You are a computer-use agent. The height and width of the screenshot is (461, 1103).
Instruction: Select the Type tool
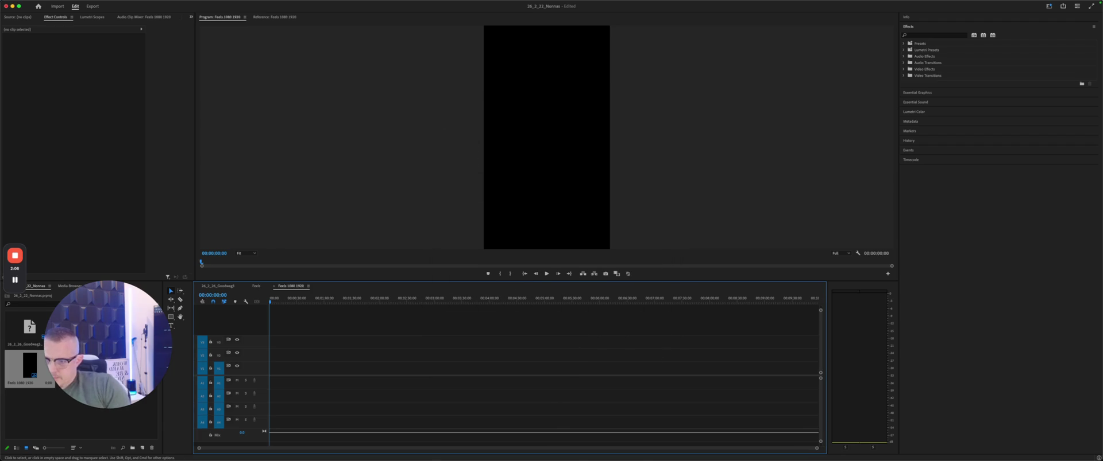click(171, 326)
